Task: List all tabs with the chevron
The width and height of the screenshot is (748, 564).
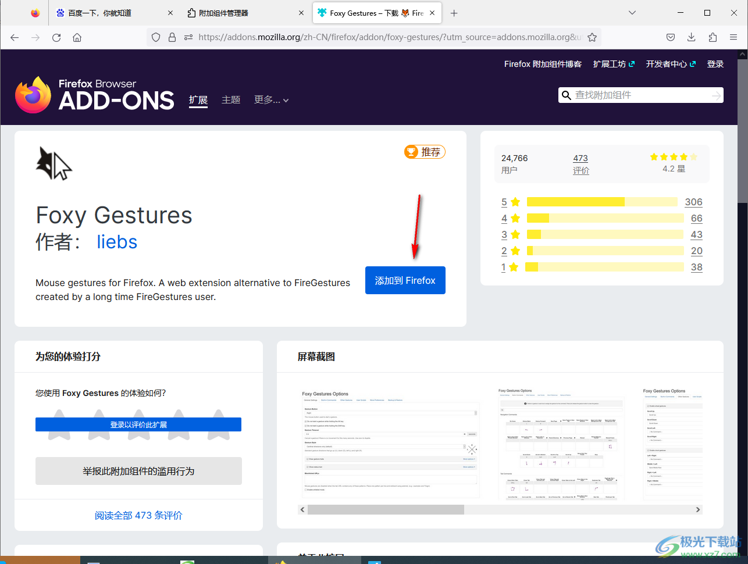Action: pyautogui.click(x=632, y=13)
